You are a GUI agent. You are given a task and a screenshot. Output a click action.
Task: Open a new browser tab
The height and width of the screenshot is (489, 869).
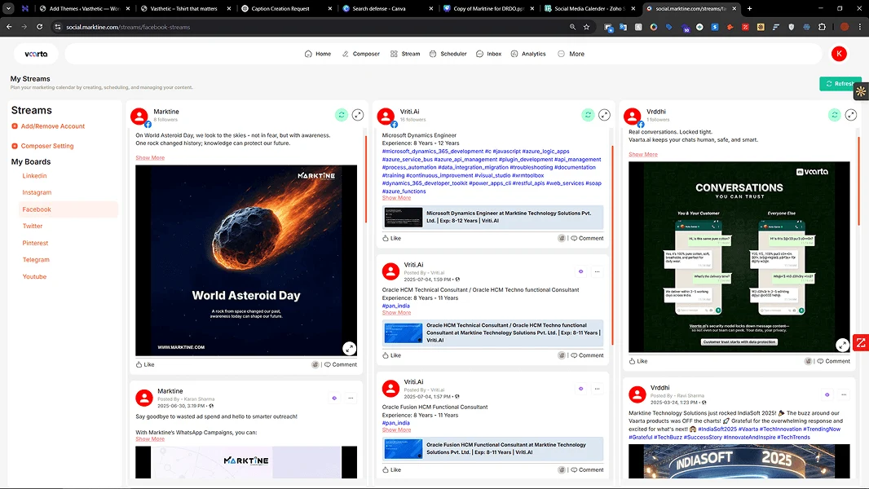tap(749, 8)
